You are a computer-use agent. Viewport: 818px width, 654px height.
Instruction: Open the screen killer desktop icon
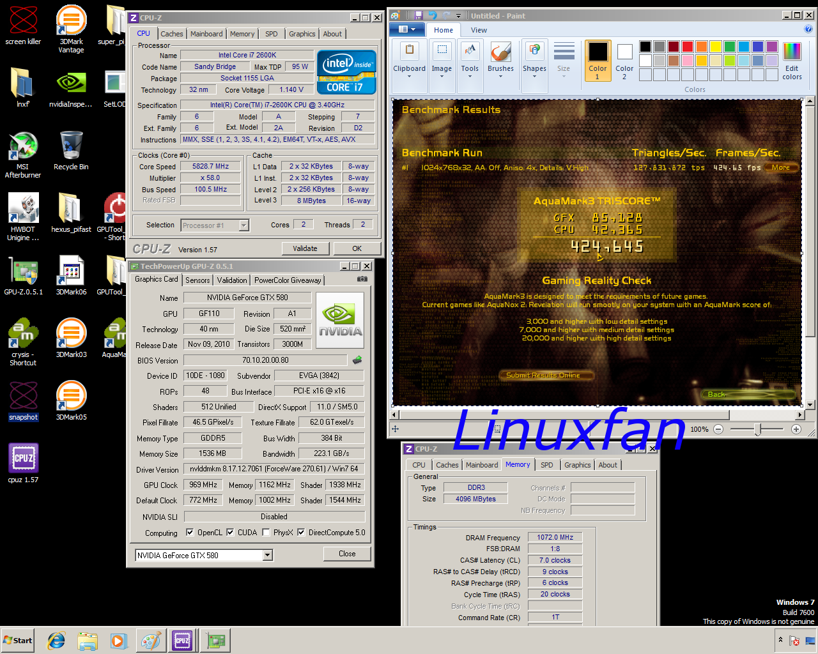[x=23, y=26]
